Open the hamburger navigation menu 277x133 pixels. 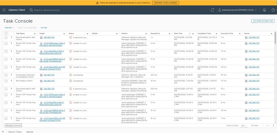pyautogui.click(x=4, y=10)
